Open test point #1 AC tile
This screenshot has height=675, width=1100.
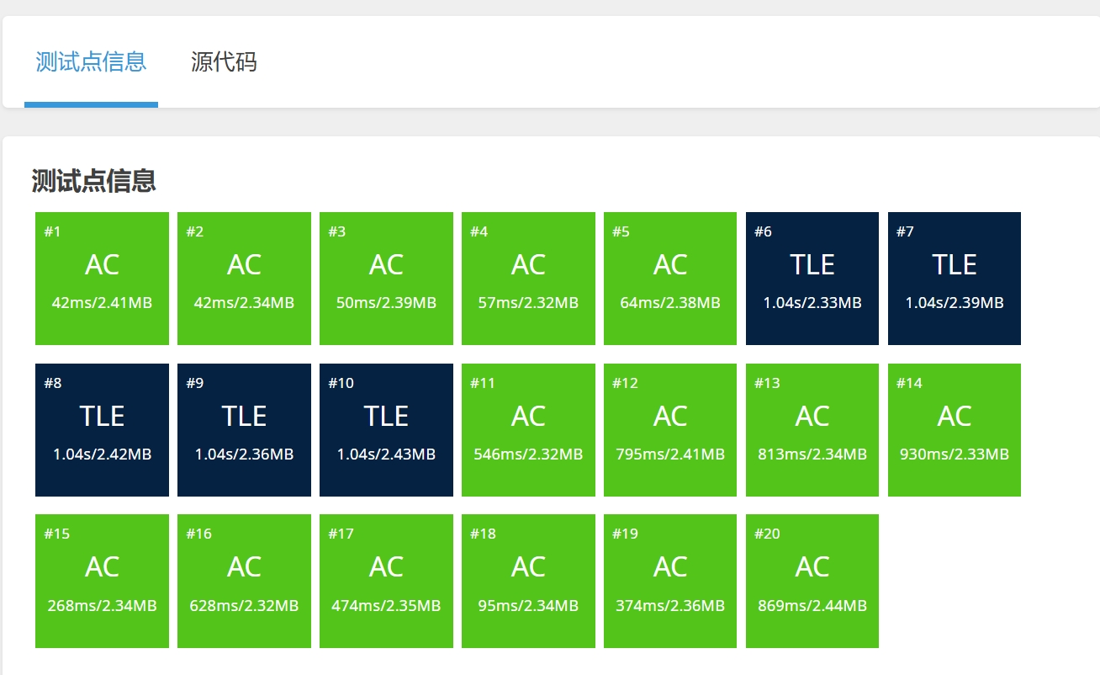coord(102,279)
